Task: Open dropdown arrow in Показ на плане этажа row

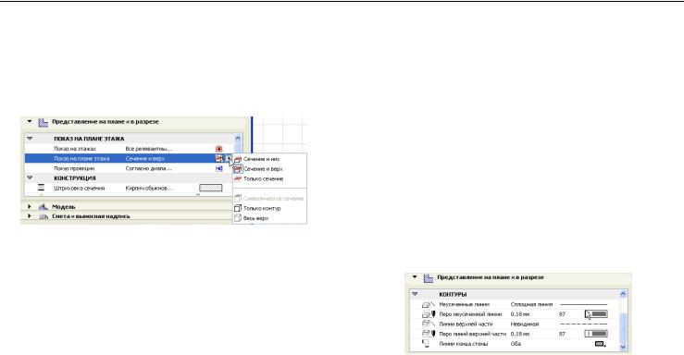Action: point(229,159)
